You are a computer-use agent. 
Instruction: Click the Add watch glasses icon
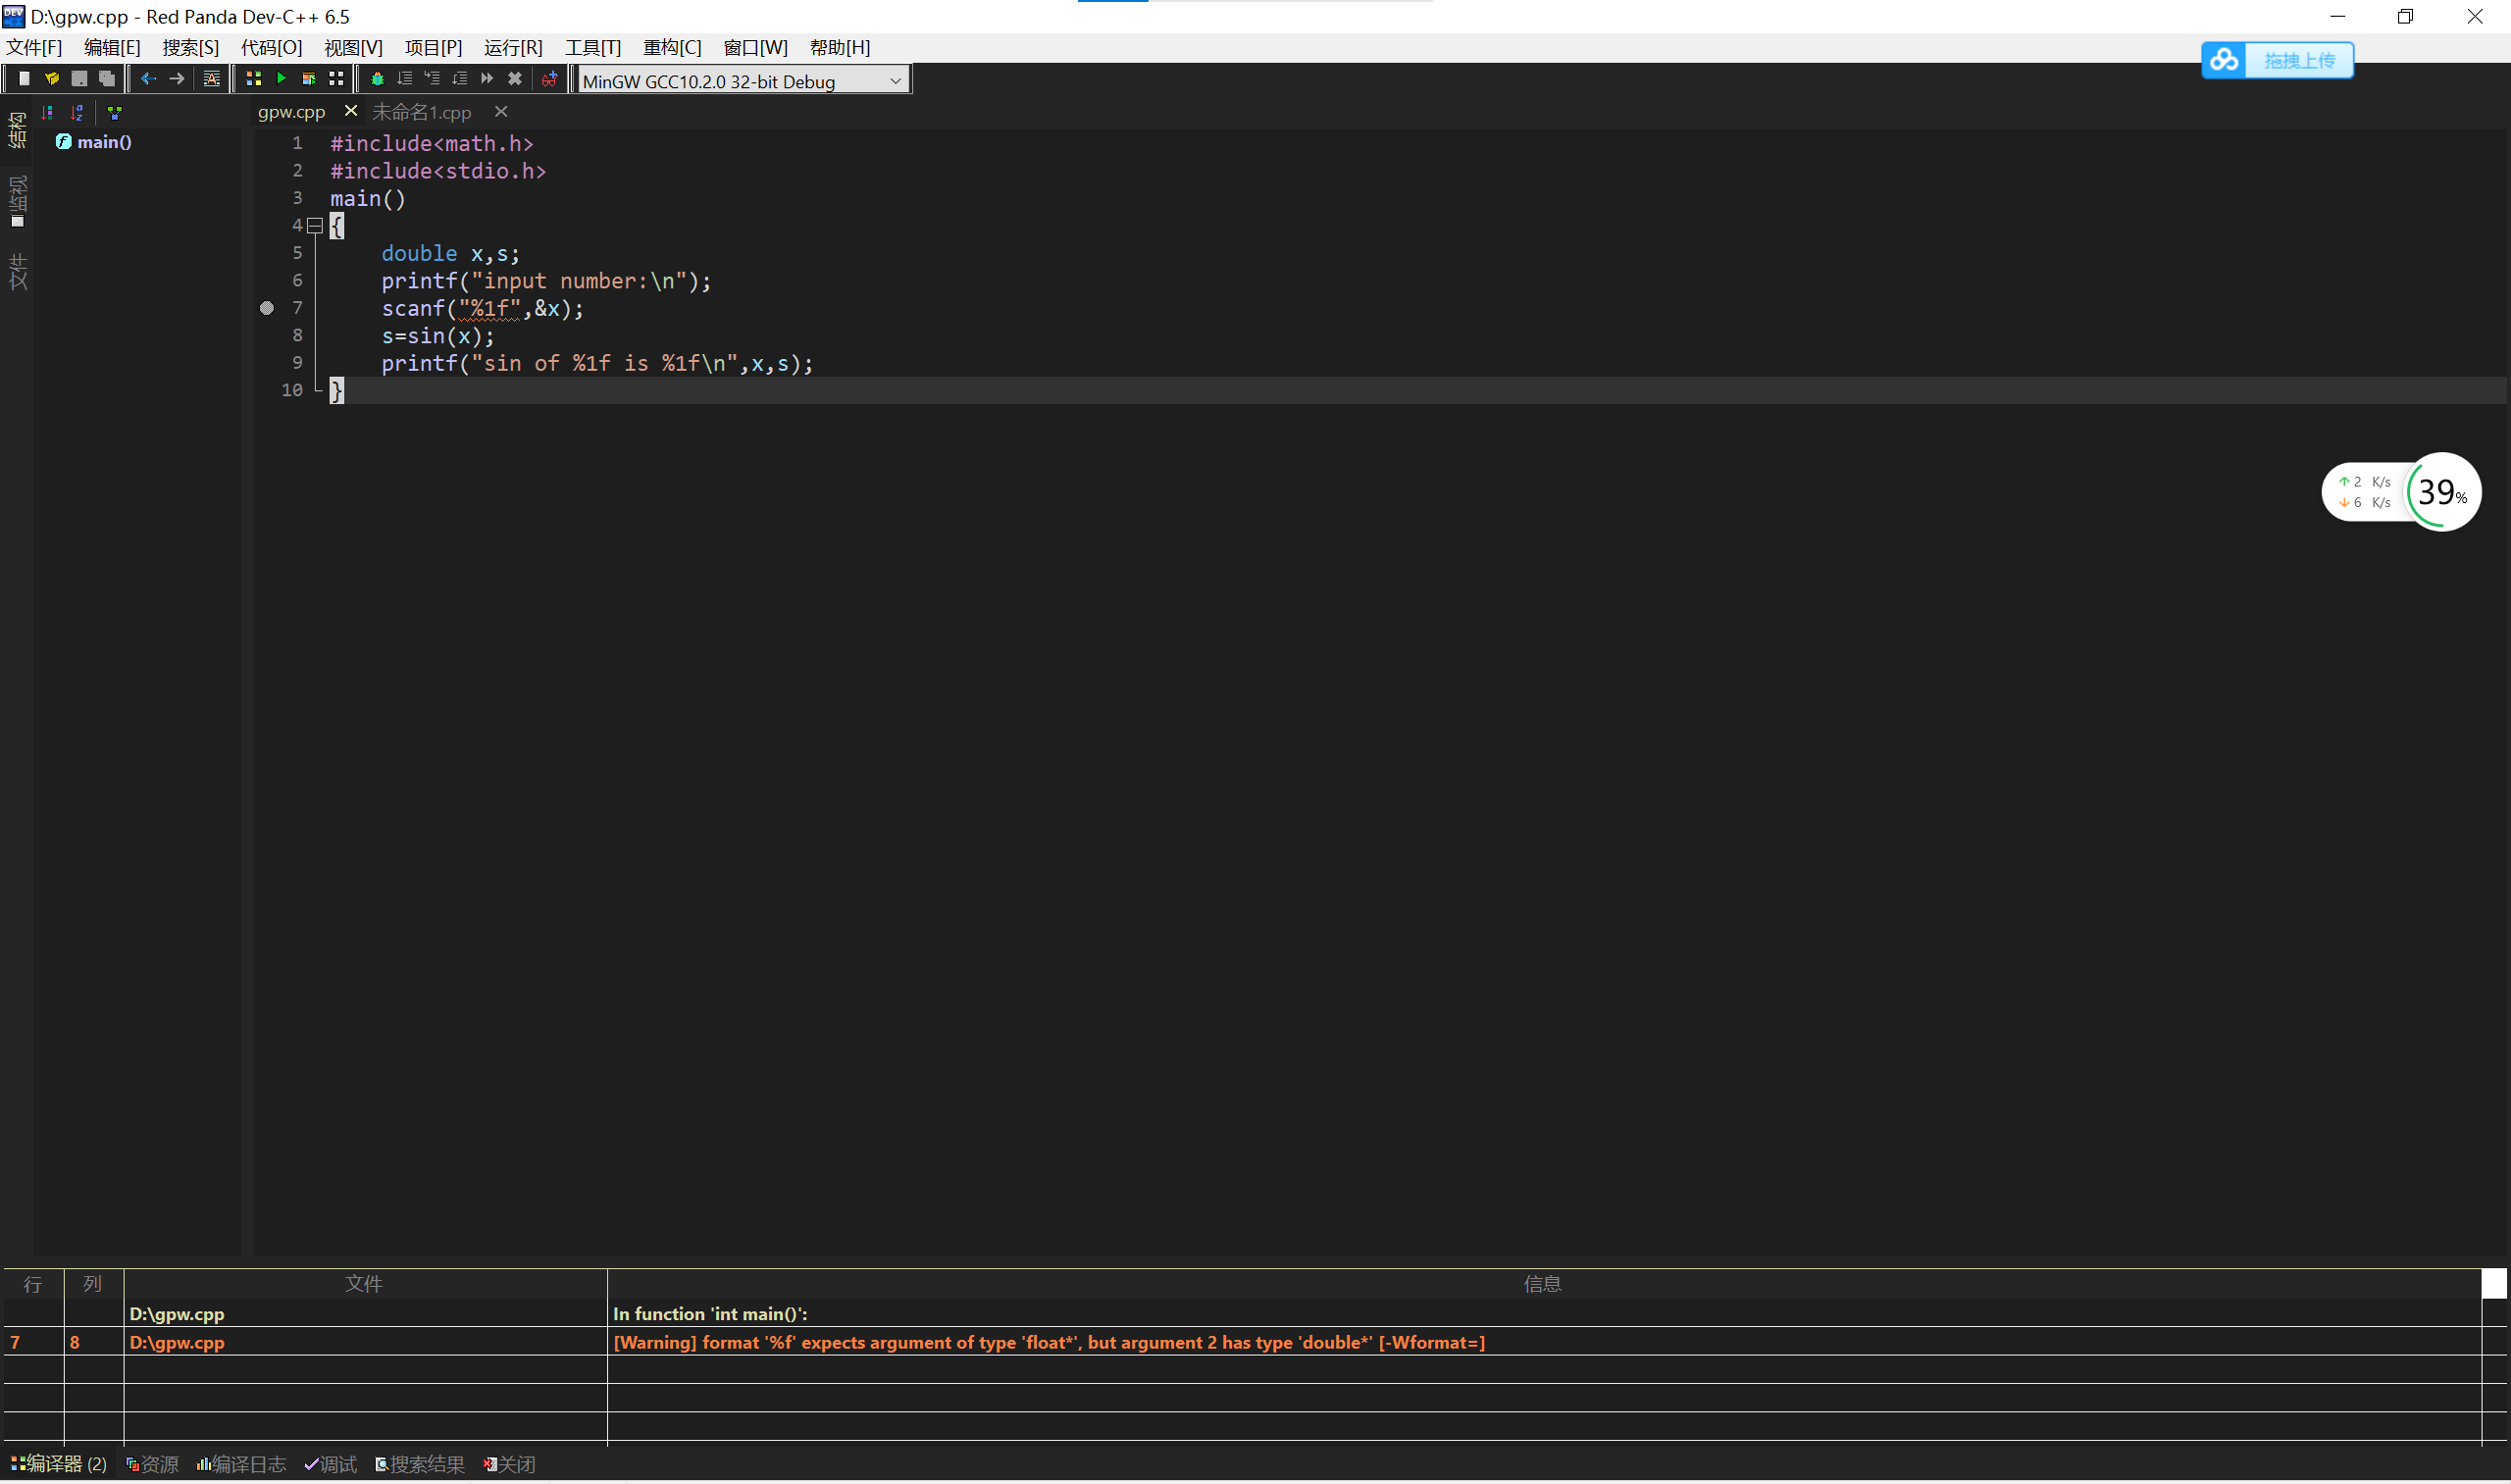(549, 79)
